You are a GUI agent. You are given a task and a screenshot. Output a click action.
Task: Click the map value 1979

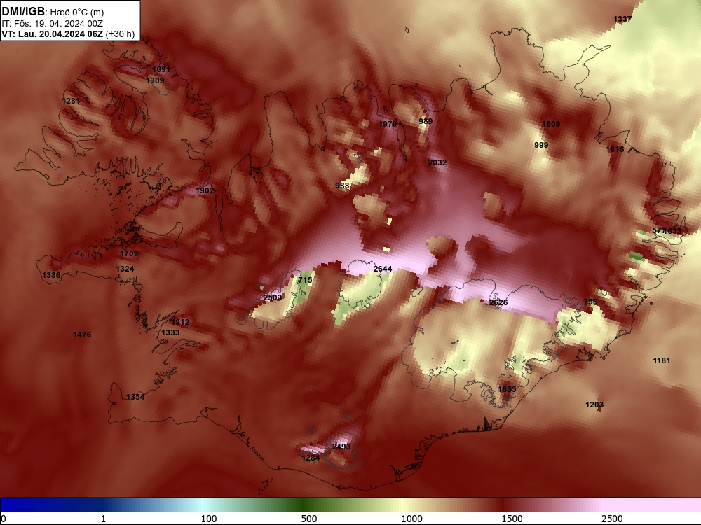(388, 124)
